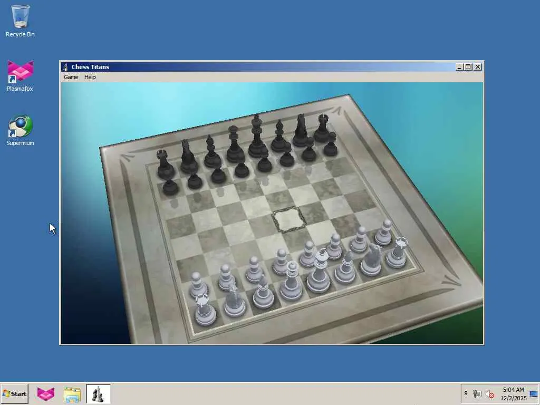Click the black rook on h8
The width and height of the screenshot is (540, 405).
click(x=323, y=130)
